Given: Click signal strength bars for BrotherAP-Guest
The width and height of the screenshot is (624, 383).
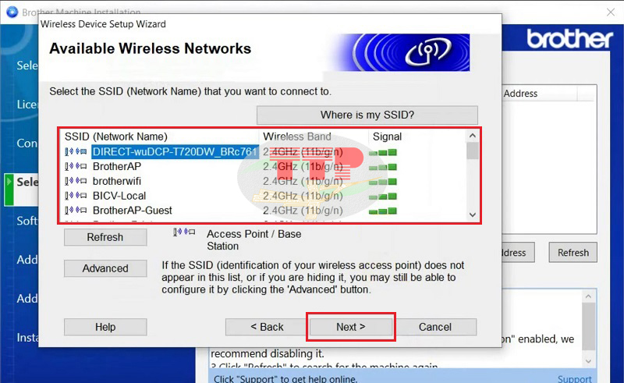Looking at the screenshot, I should coord(382,211).
